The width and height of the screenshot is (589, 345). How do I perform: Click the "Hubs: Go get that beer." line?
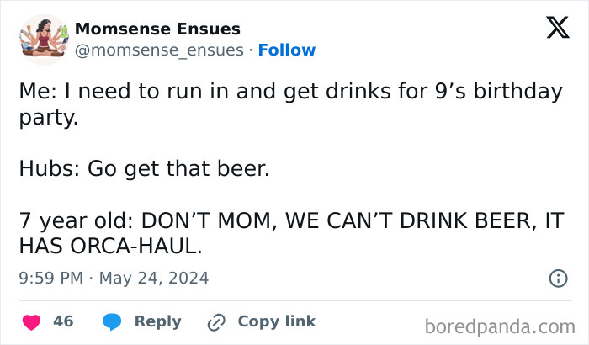(x=144, y=169)
